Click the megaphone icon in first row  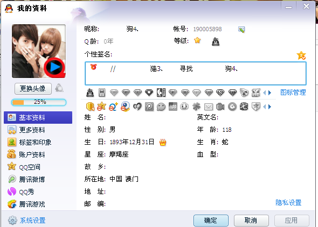(244, 93)
